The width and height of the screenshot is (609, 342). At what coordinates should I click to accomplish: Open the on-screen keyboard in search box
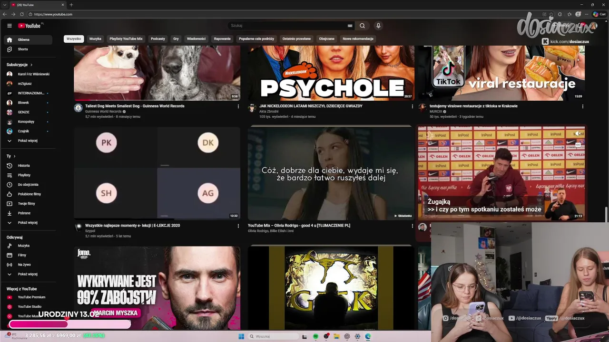350,26
